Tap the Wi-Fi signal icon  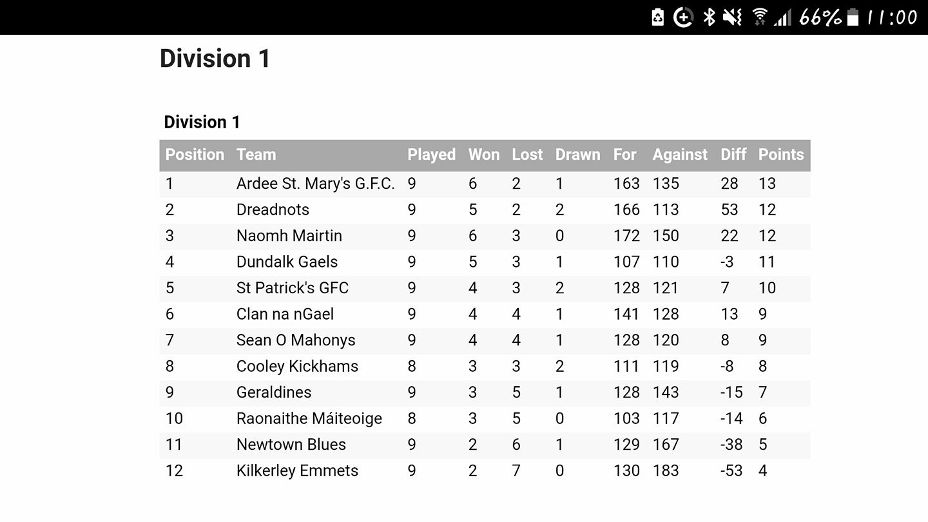[760, 17]
